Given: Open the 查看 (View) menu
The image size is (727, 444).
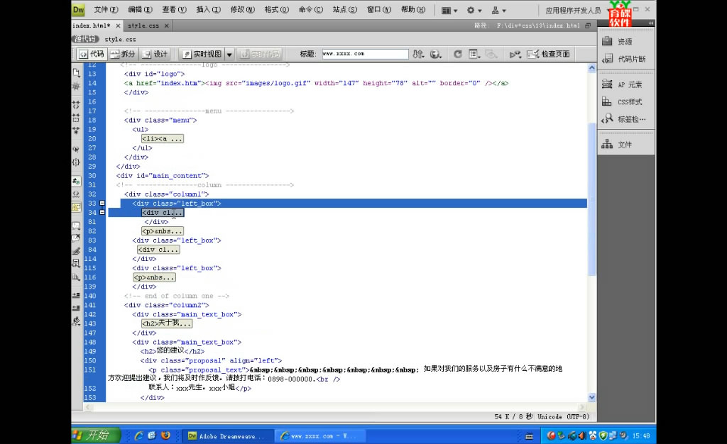Looking at the screenshot, I should [x=175, y=10].
